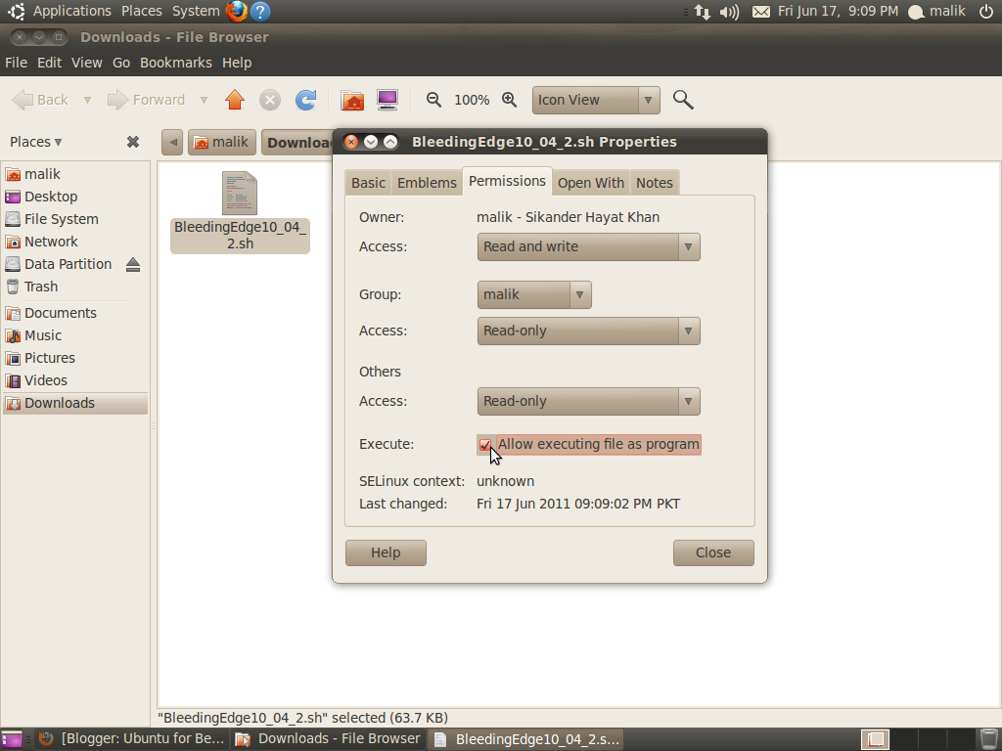The image size is (1002, 751).
Task: Open the Go menu
Action: click(121, 63)
